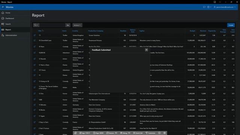This screenshot has height=135, width=240.
Task: Open the user account email menu
Action: [x=225, y=7]
